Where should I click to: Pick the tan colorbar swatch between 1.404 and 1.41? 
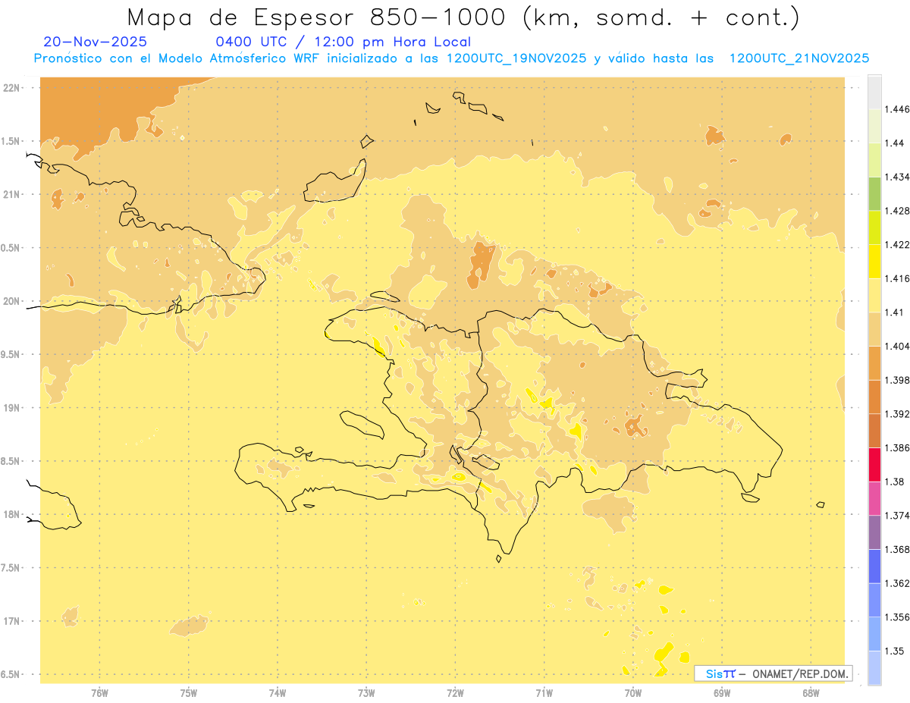874,329
